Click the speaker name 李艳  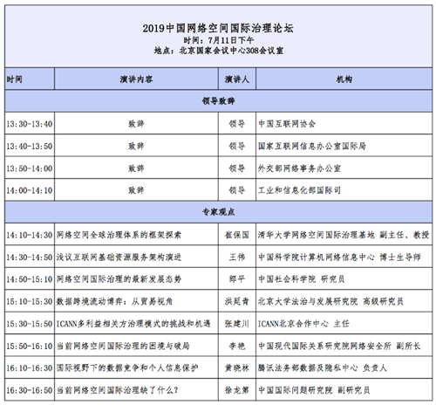point(237,346)
